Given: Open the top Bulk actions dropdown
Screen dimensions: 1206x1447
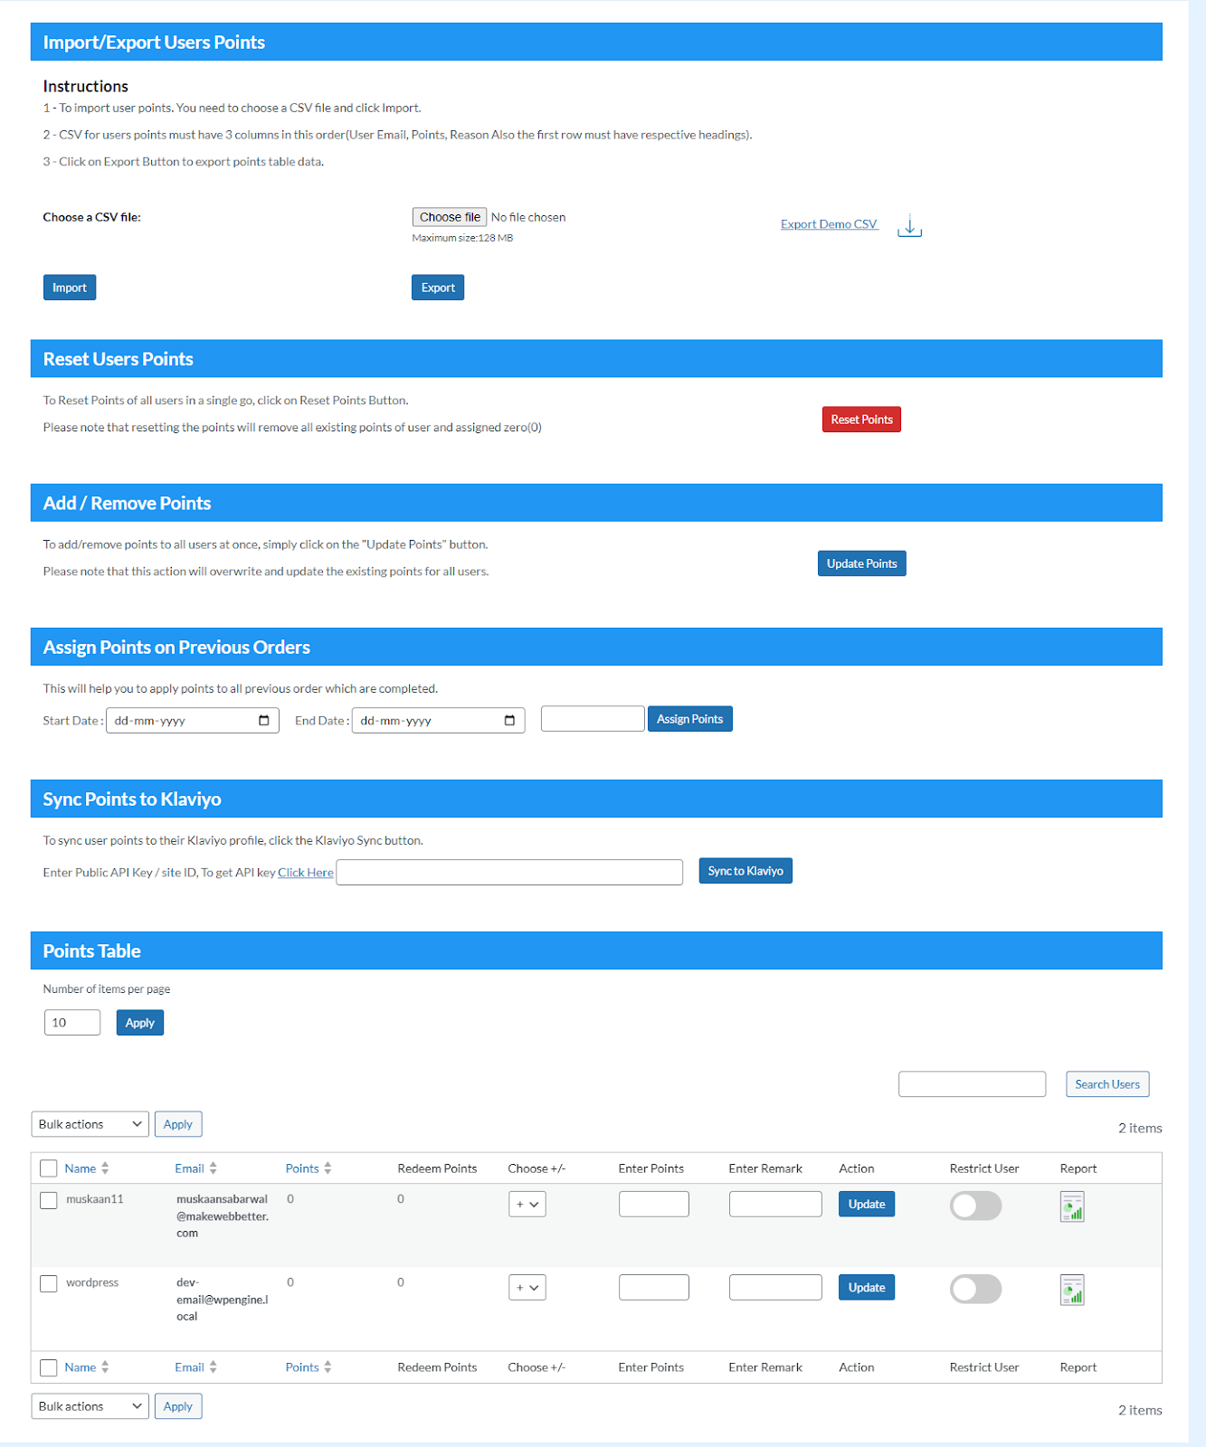Looking at the screenshot, I should [90, 1124].
